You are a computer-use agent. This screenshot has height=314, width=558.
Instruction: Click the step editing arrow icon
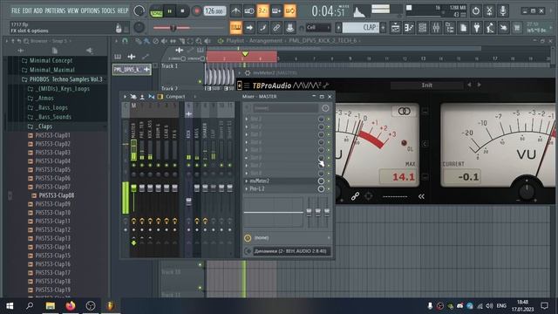[x=249, y=27]
